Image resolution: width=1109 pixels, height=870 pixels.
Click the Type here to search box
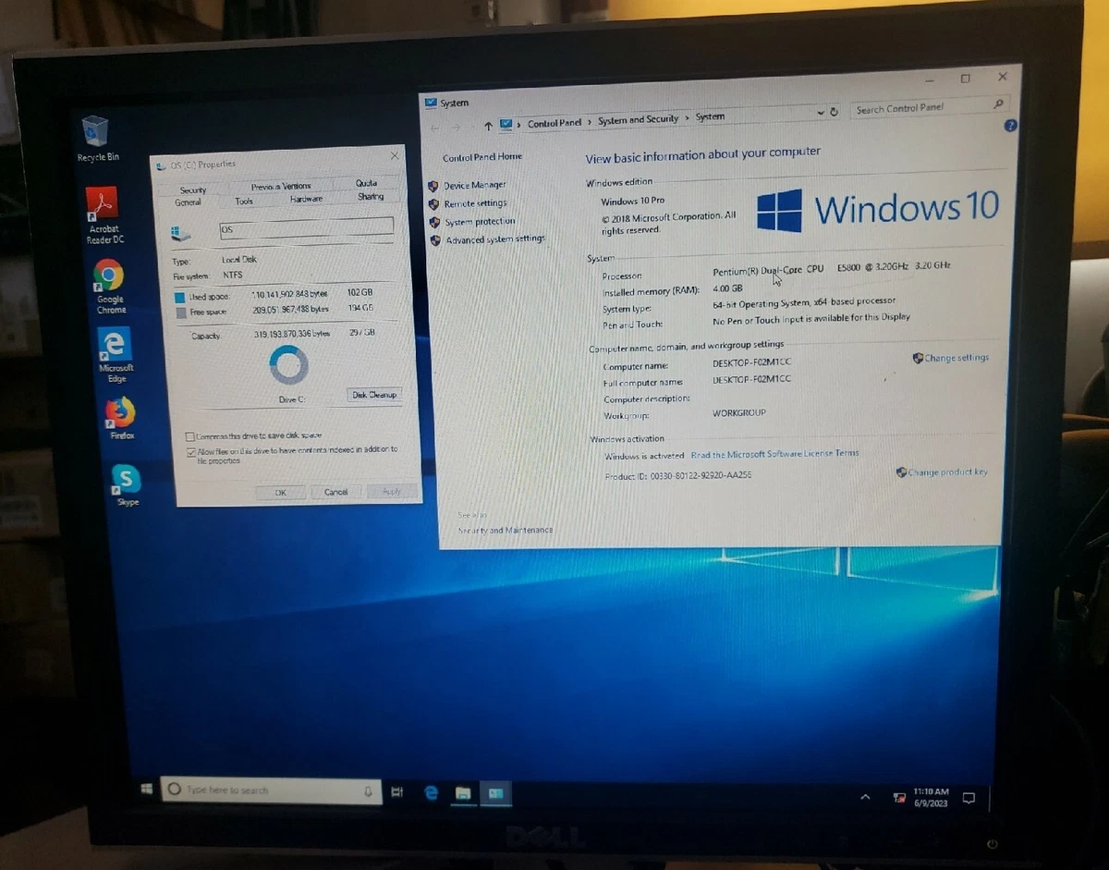(x=271, y=790)
